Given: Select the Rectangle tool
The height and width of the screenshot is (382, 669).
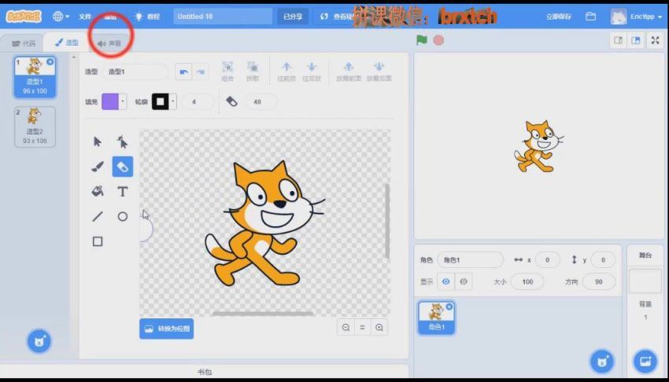Looking at the screenshot, I should pyautogui.click(x=98, y=241).
